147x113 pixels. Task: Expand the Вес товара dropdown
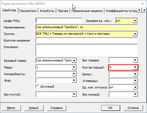[135, 60]
